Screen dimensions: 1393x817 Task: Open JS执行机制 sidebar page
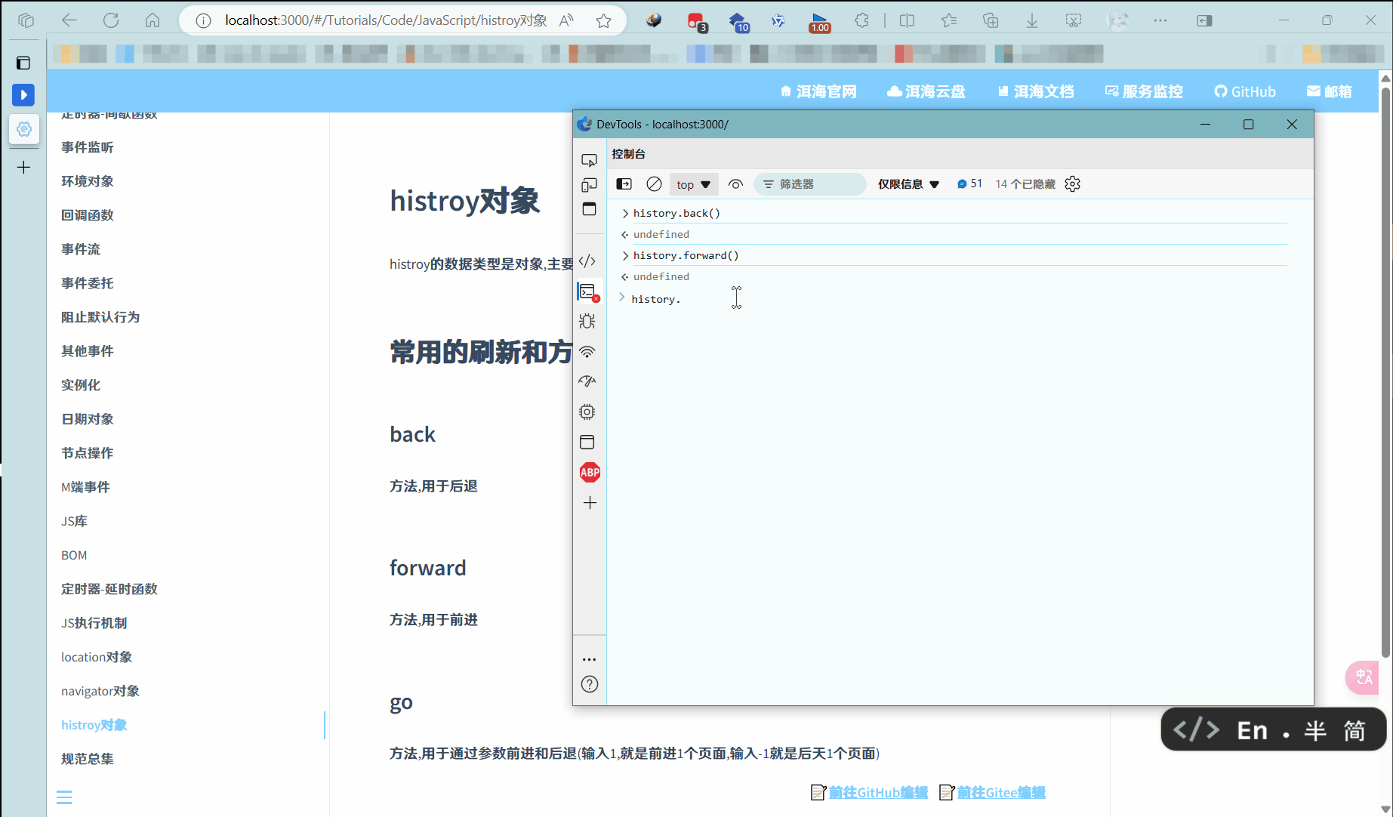[x=94, y=623]
